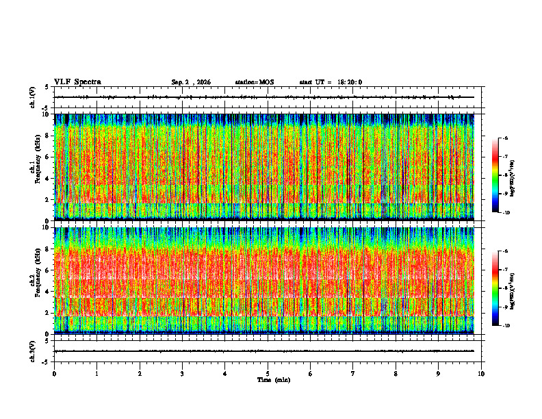
Task: Click the ch.2 spectrogram color scale bar
Action: point(495,288)
